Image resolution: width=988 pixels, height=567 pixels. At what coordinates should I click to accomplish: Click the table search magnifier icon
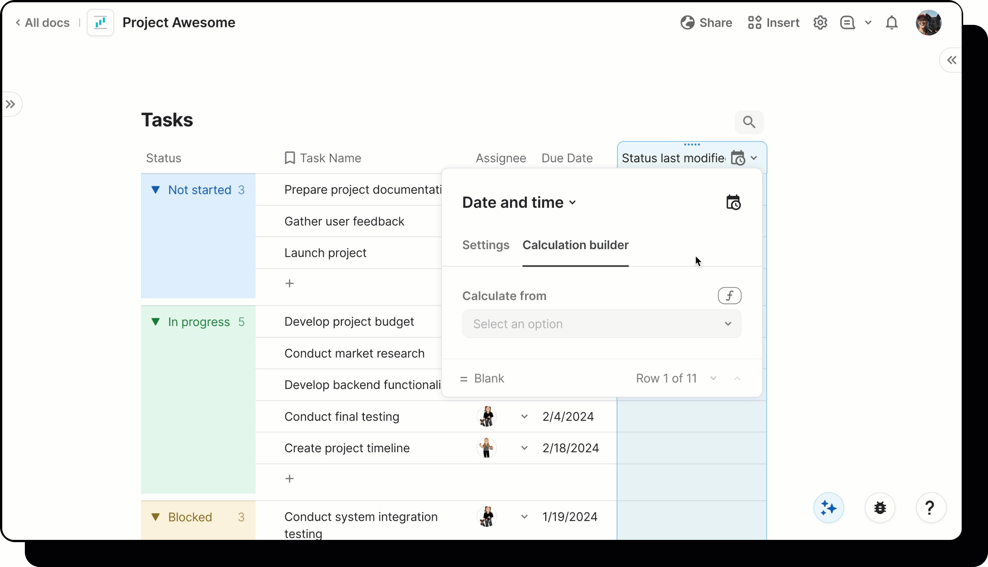tap(749, 122)
